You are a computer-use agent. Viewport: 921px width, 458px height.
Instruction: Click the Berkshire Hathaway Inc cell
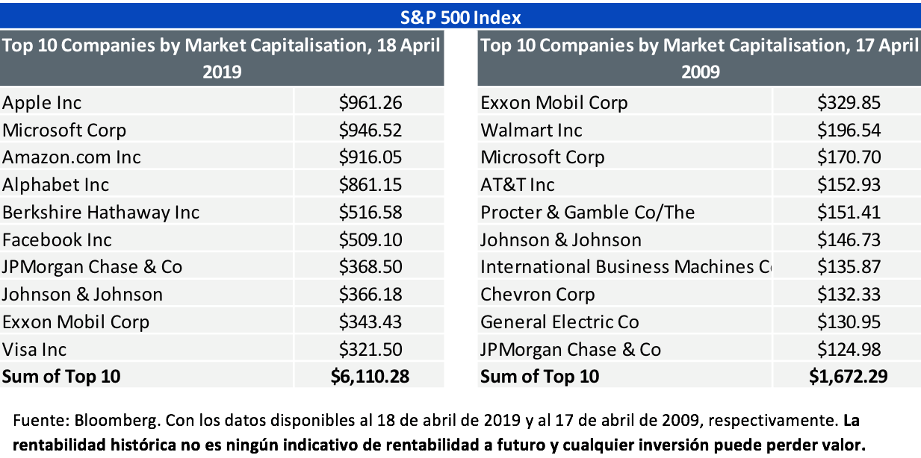[101, 213]
